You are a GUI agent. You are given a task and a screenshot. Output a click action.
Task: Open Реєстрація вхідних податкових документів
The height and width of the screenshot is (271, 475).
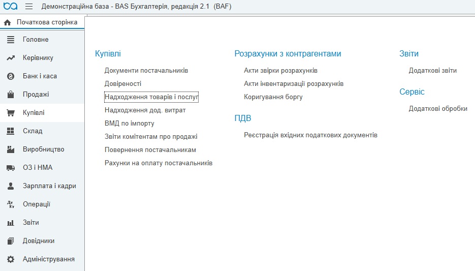pyautogui.click(x=310, y=135)
